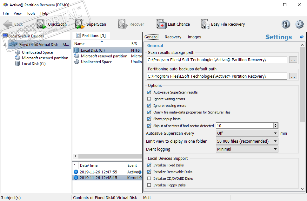The width and height of the screenshot is (307, 201).
Task: Select Fixed Disk0 Virtual Disk node
Action: click(38, 45)
